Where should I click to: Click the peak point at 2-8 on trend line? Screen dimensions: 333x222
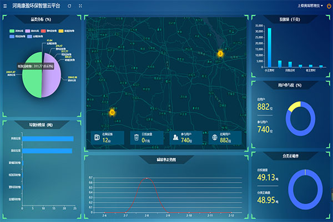147,178
